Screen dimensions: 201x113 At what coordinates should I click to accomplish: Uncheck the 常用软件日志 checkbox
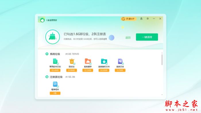tap(58, 64)
